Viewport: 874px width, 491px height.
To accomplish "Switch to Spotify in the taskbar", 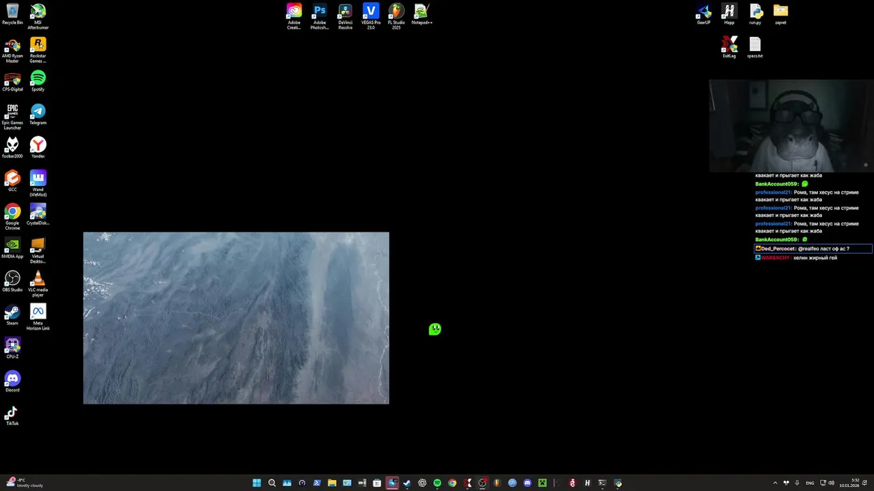I will click(x=437, y=483).
